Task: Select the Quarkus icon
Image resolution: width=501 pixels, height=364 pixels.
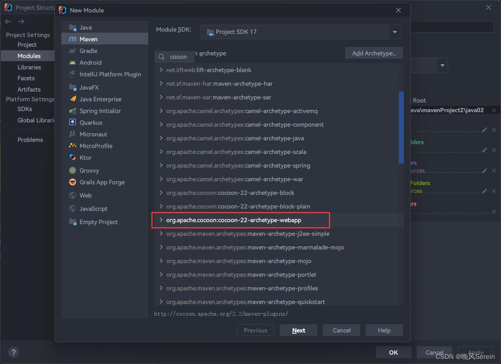Action: tap(73, 122)
